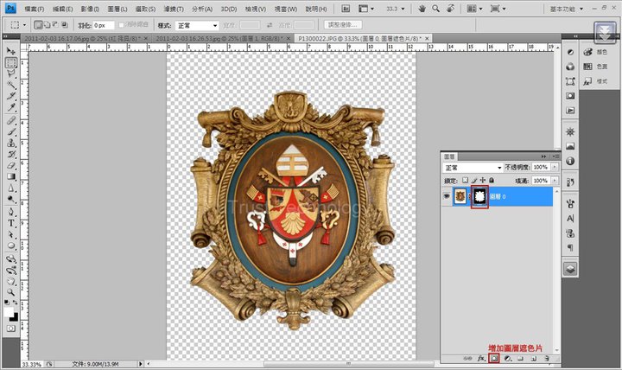622x370 pixels.
Task: Open the 影像(I) menu
Action: tap(90, 9)
